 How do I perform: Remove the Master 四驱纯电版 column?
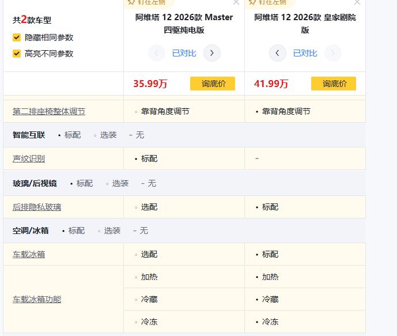coord(236,2)
